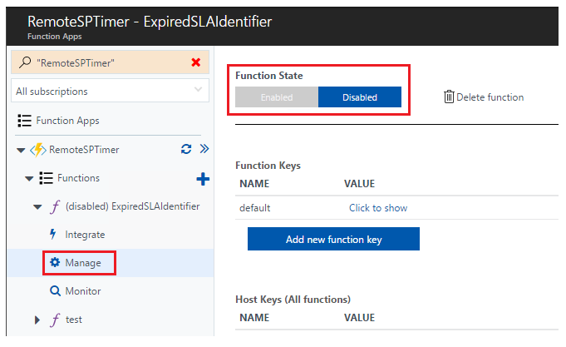Image resolution: width=566 pixels, height=347 pixels.
Task: Open the Function Apps heading
Action: 67,121
